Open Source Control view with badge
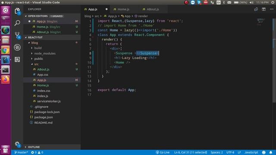 click(17, 35)
